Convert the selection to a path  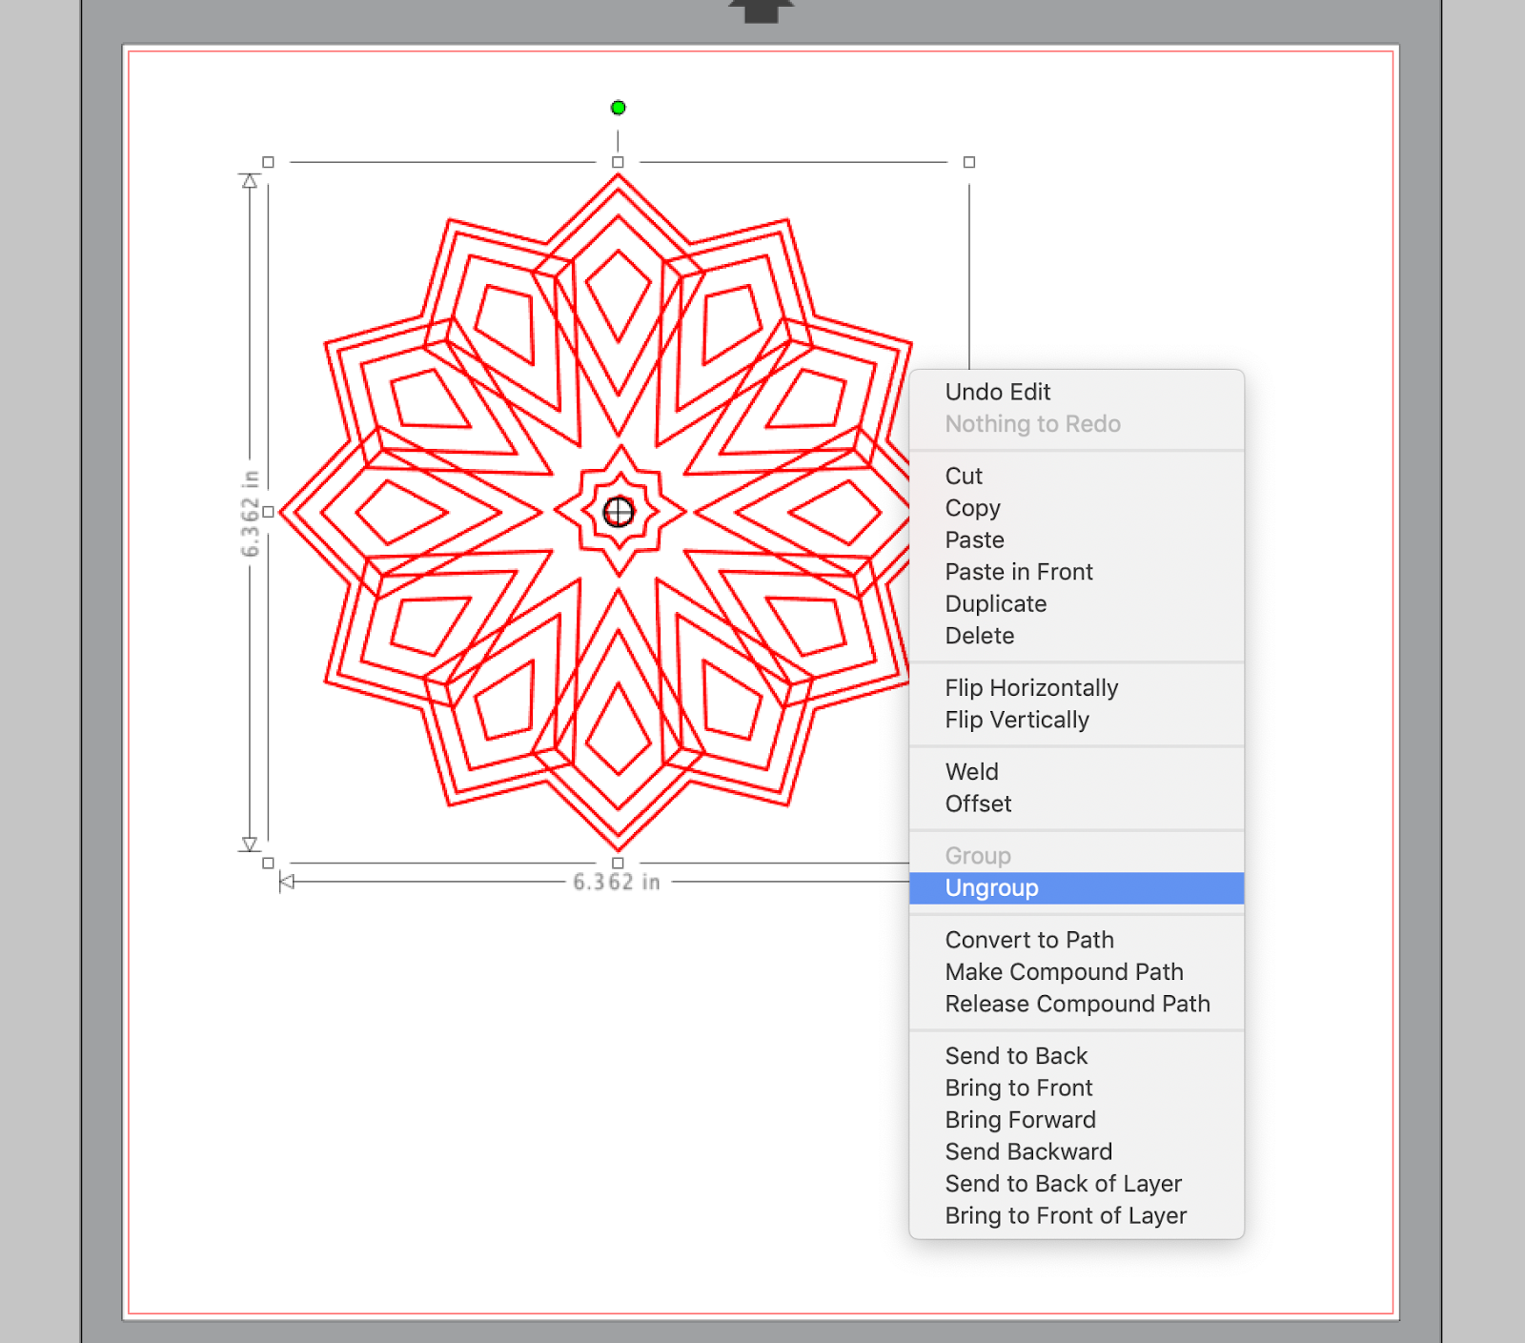(1029, 940)
